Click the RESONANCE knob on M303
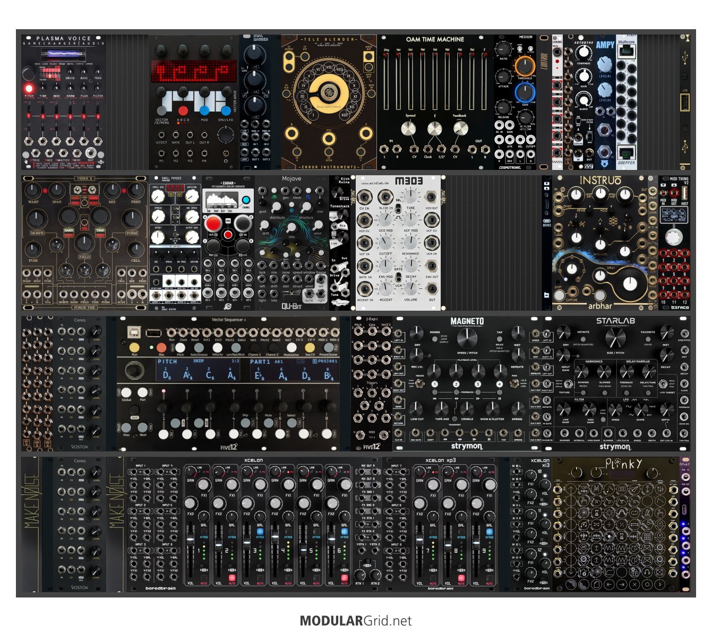The width and height of the screenshot is (712, 632). coord(410,243)
